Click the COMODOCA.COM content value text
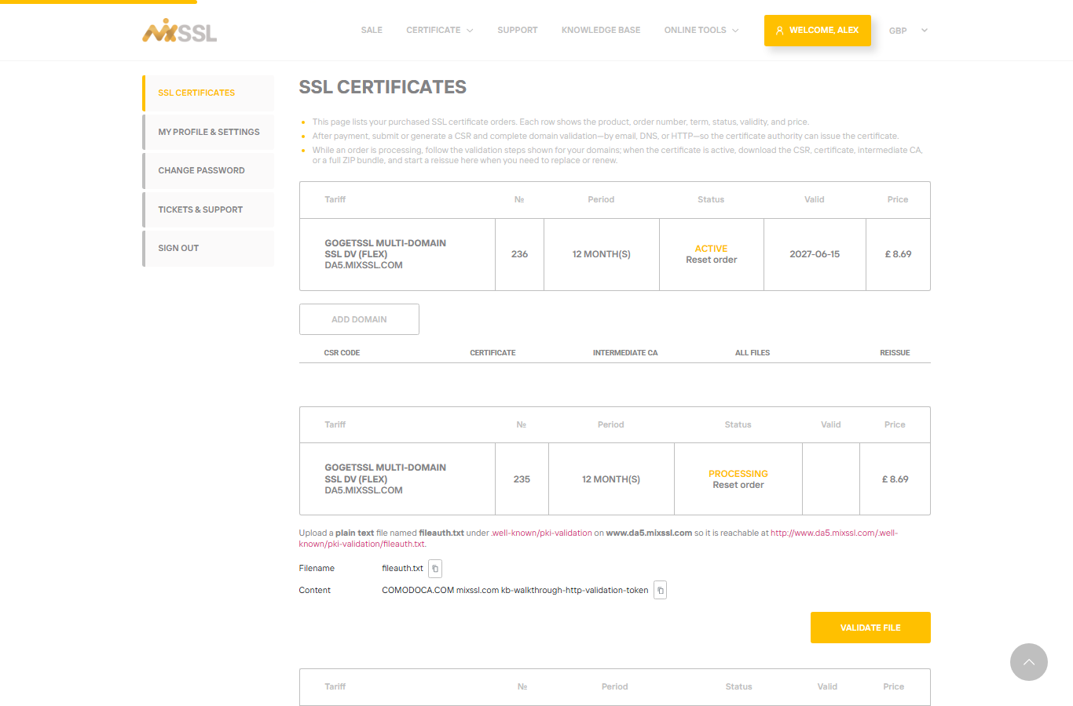Viewport: 1073px width, 706px height. click(x=515, y=590)
